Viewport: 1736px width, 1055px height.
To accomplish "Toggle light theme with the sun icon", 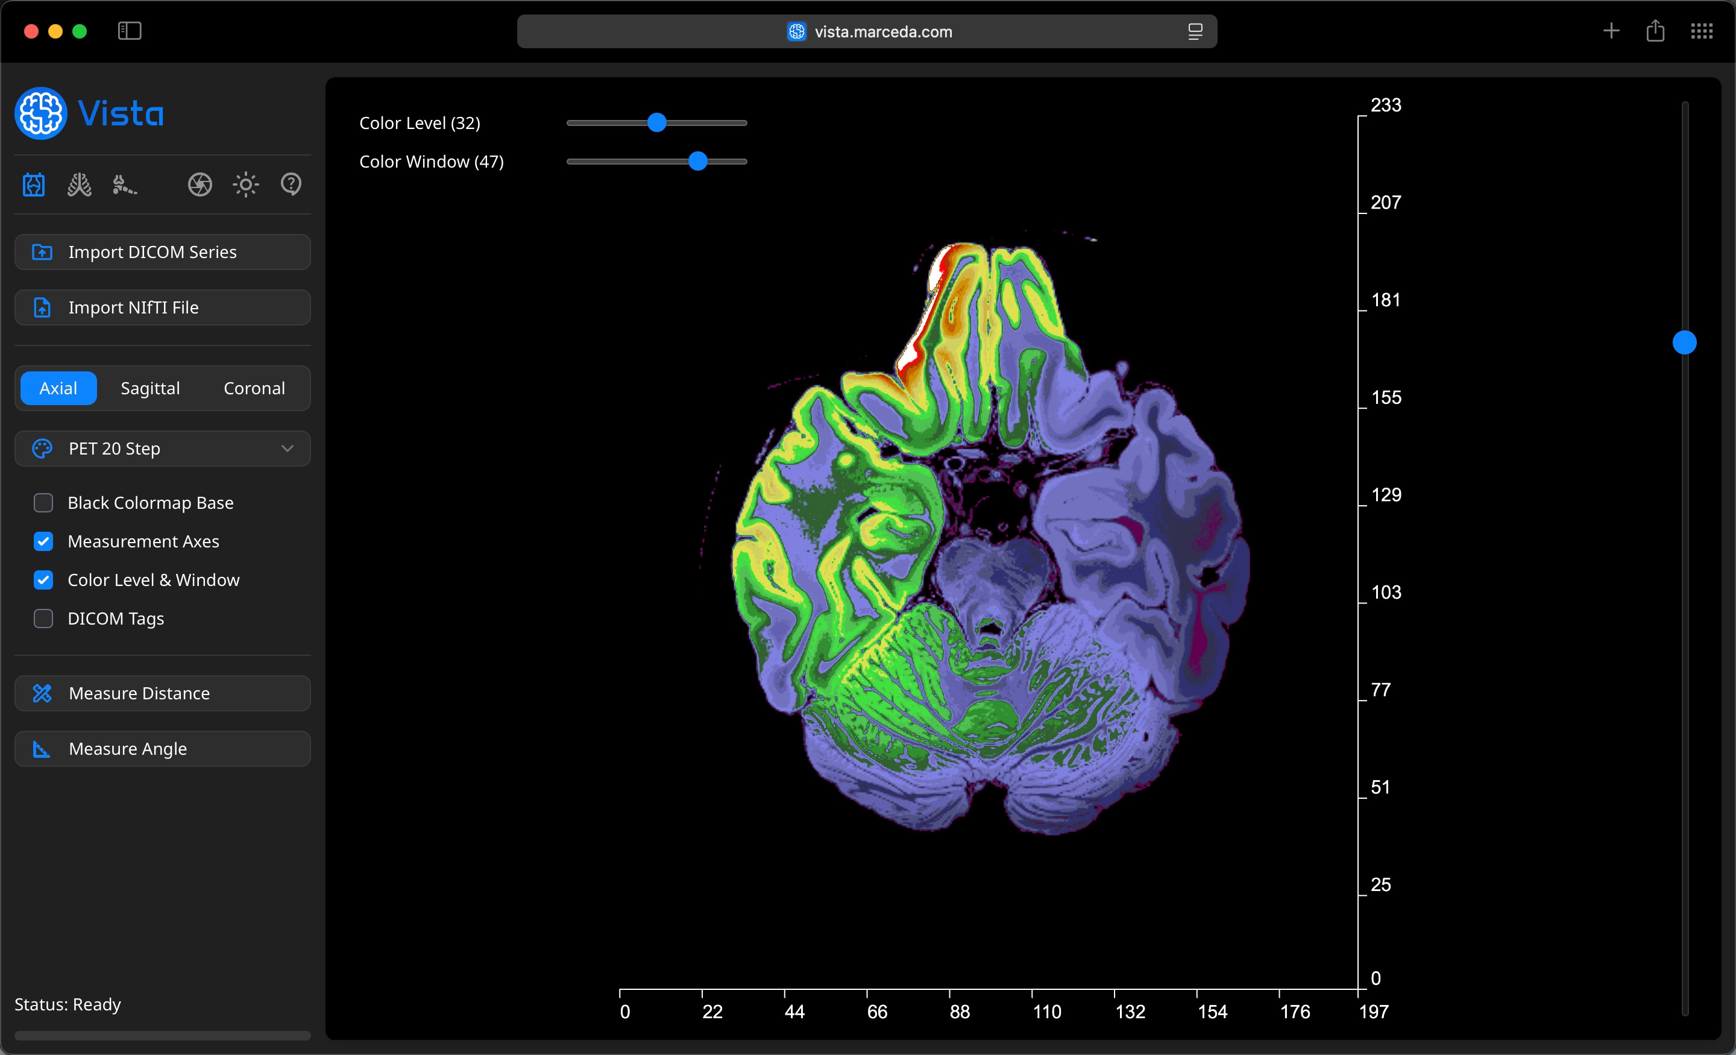I will point(246,184).
